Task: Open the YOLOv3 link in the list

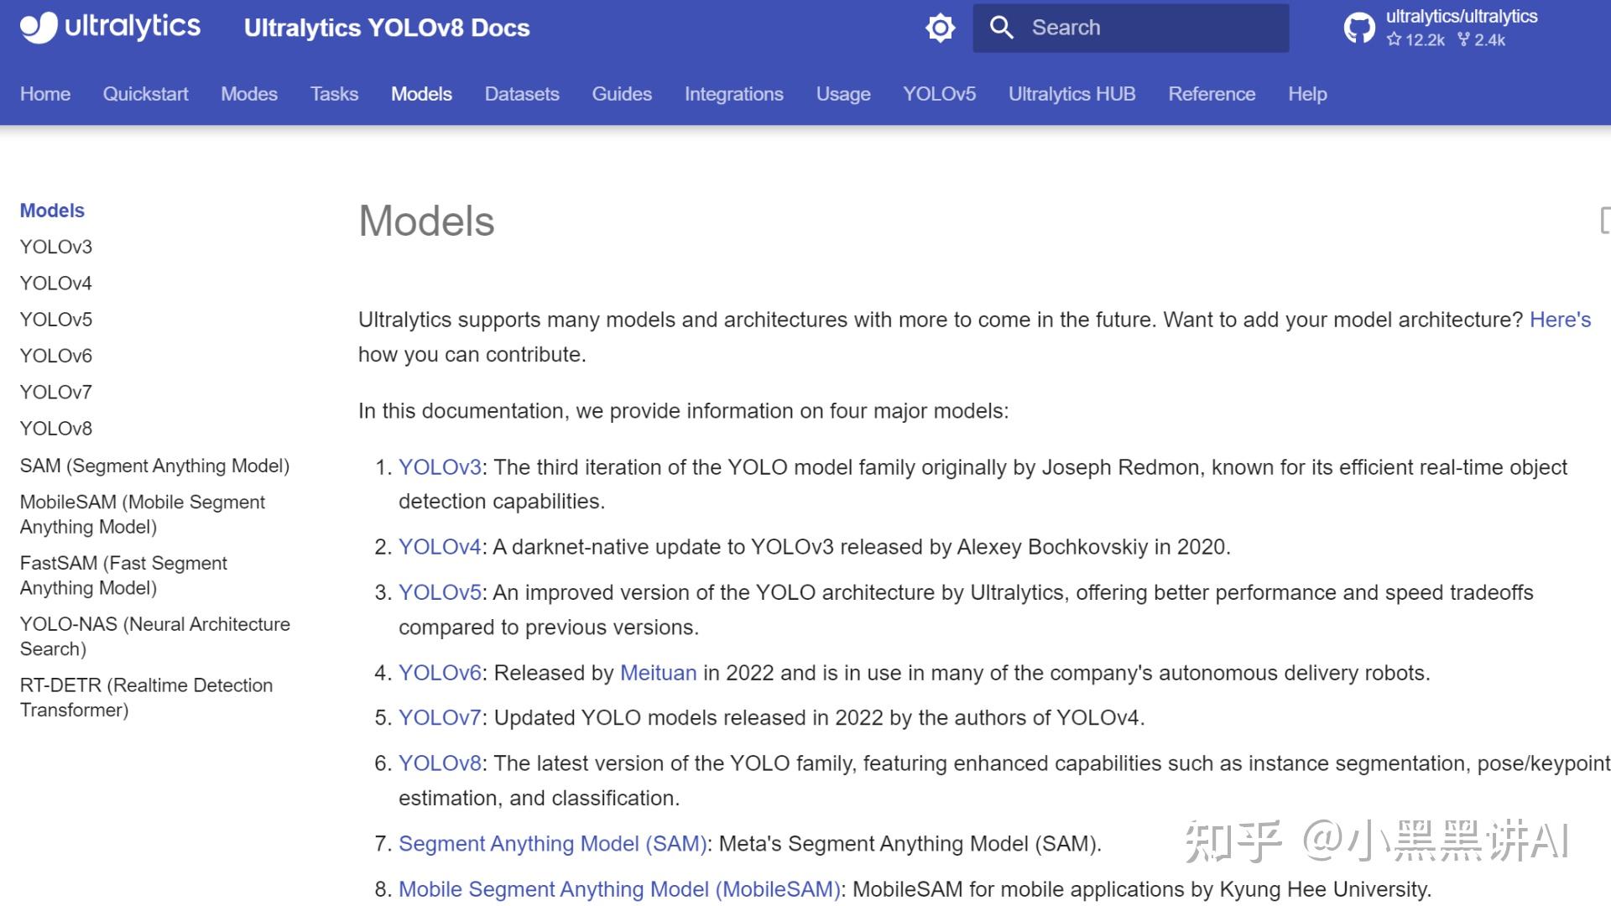Action: coord(440,467)
